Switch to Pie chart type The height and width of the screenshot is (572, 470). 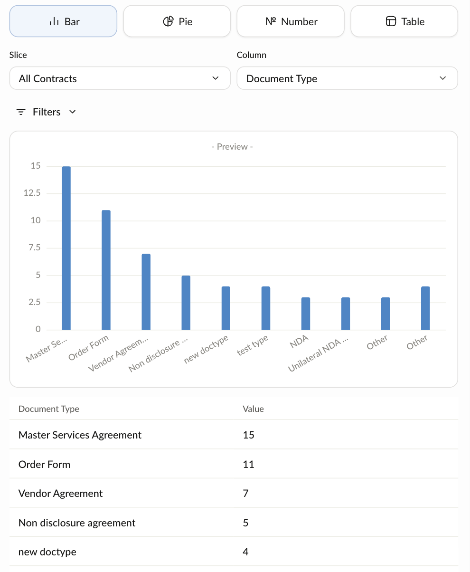click(x=177, y=21)
